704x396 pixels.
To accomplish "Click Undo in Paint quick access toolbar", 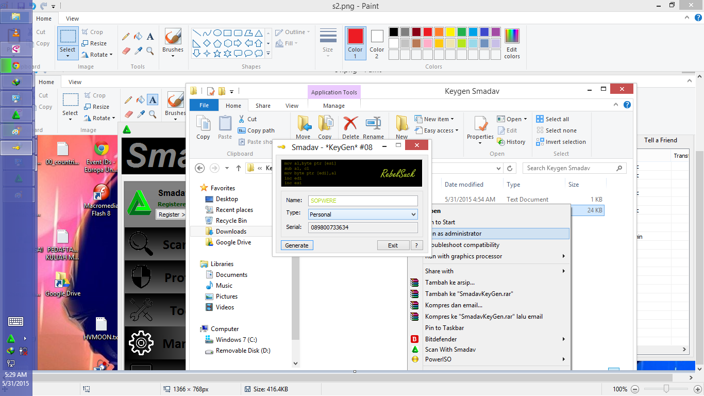I will 33,6.
